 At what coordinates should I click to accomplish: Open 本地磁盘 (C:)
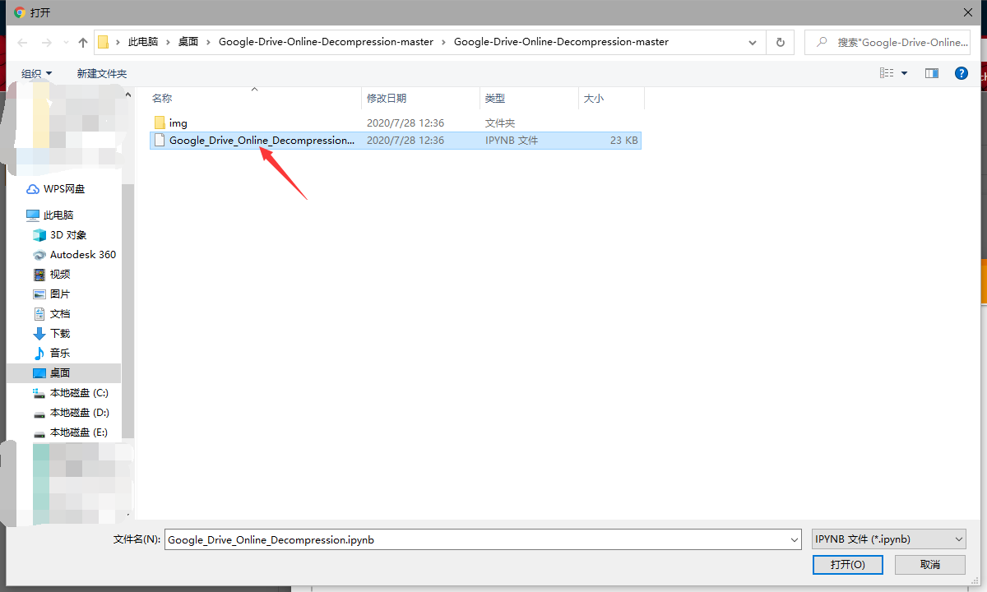tap(79, 392)
